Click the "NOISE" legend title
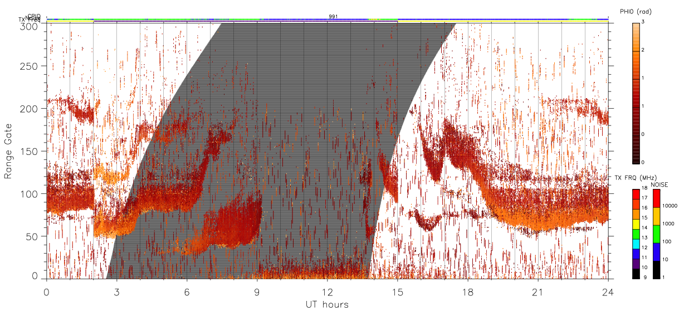This screenshot has height=316, width=684. [659, 184]
